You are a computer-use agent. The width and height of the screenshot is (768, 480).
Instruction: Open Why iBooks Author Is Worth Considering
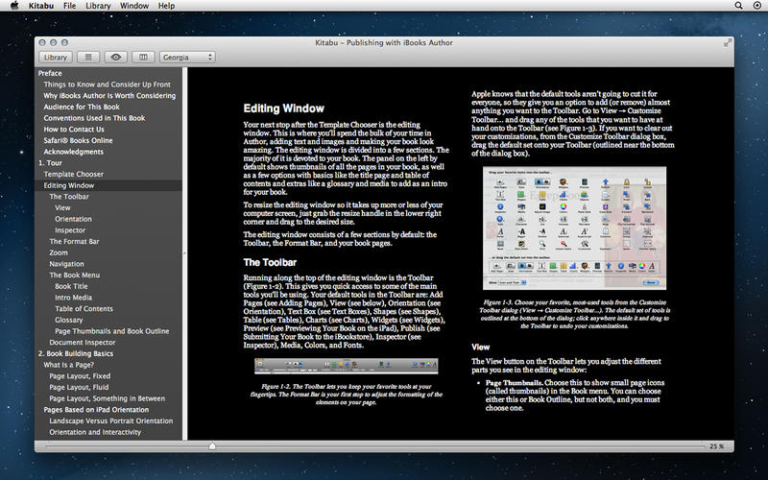pos(109,95)
